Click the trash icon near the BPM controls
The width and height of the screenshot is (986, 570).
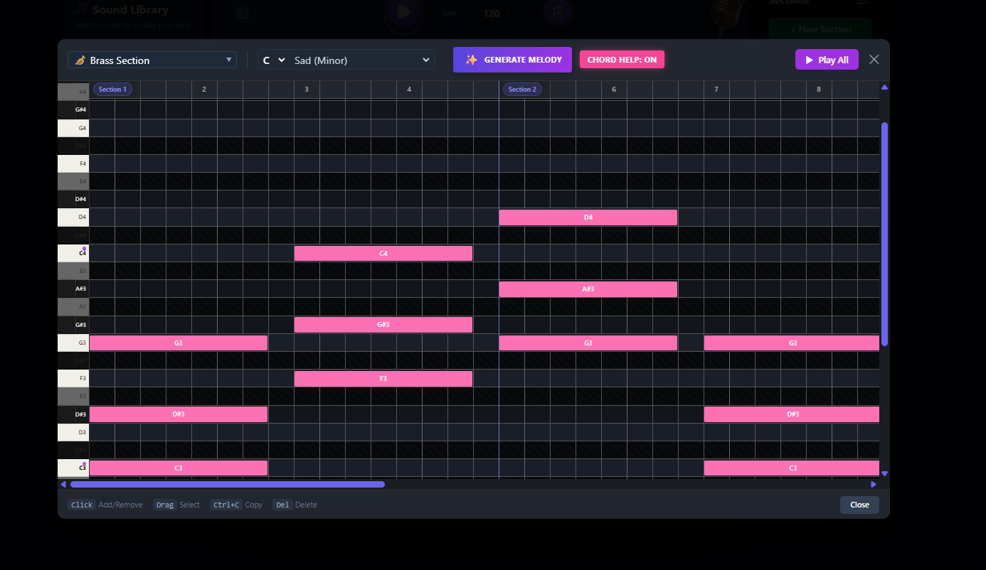(557, 13)
